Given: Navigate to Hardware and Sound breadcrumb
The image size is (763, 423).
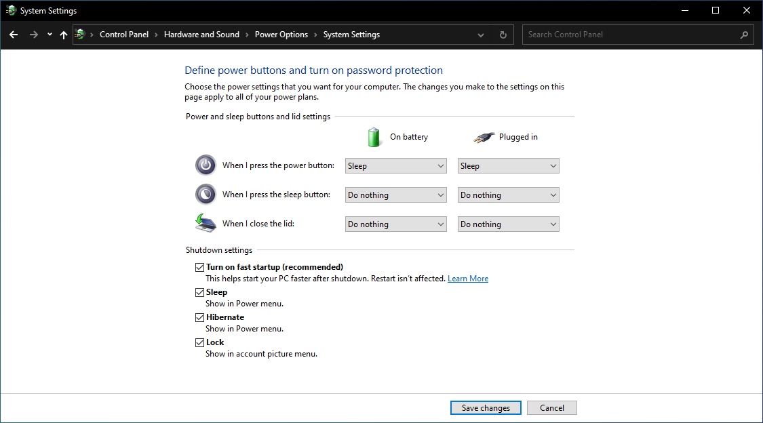Looking at the screenshot, I should coord(201,35).
